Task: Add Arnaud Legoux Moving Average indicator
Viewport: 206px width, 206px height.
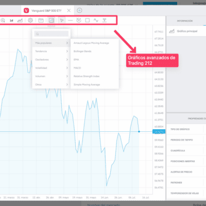Action: (95, 43)
